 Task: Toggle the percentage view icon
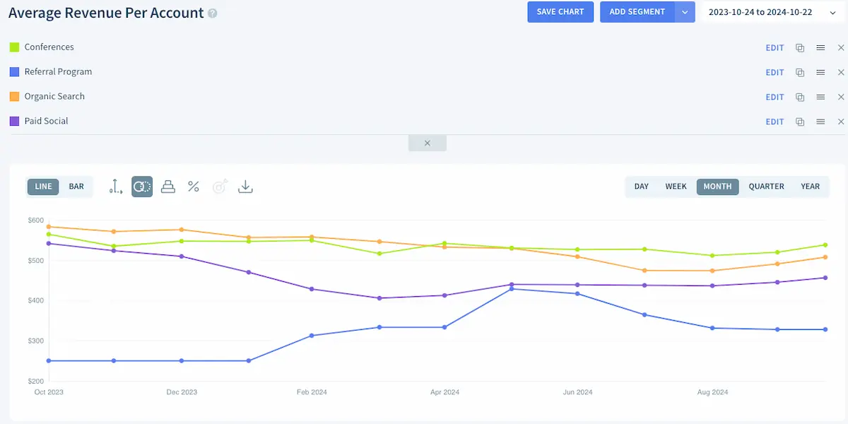coord(194,187)
